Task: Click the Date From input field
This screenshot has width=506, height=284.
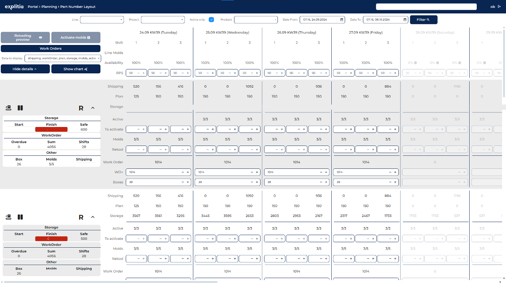Action: click(x=322, y=20)
